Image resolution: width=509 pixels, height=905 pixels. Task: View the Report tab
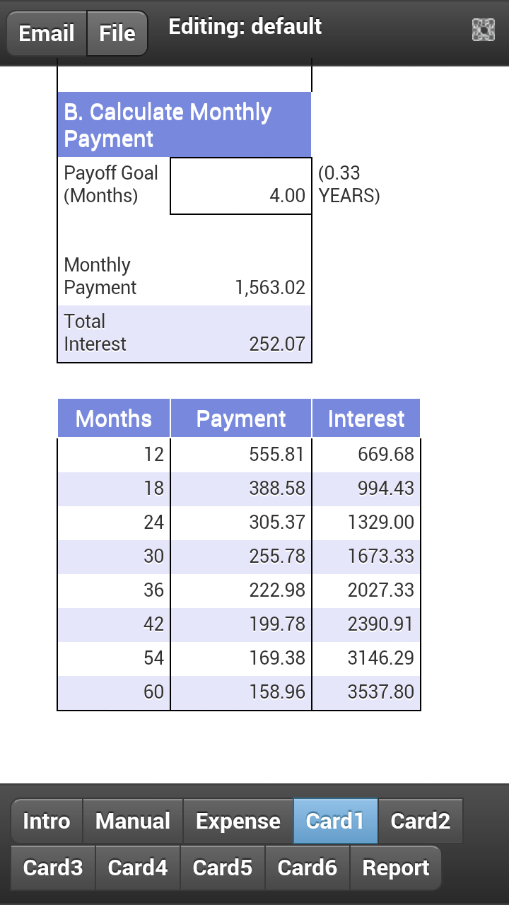(x=396, y=868)
